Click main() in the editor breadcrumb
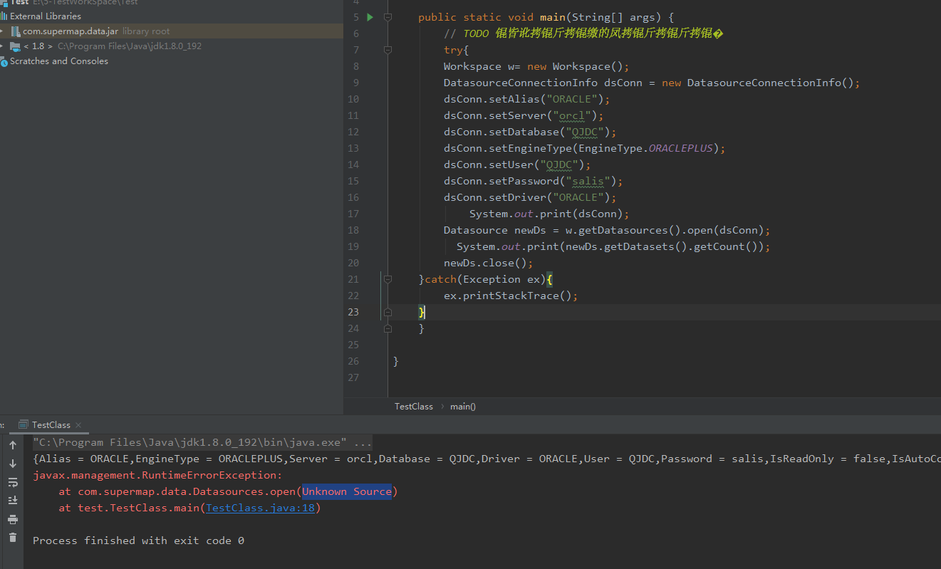Viewport: 941px width, 569px height. tap(463, 406)
